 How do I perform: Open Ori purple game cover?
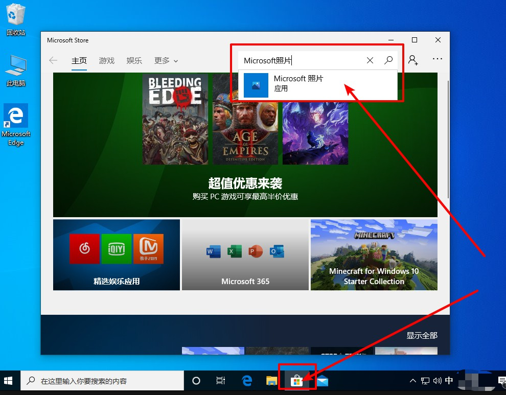[x=315, y=133]
